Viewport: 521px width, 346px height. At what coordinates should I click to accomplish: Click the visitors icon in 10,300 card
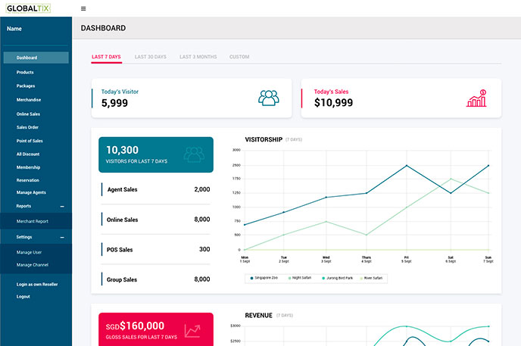tap(194, 154)
